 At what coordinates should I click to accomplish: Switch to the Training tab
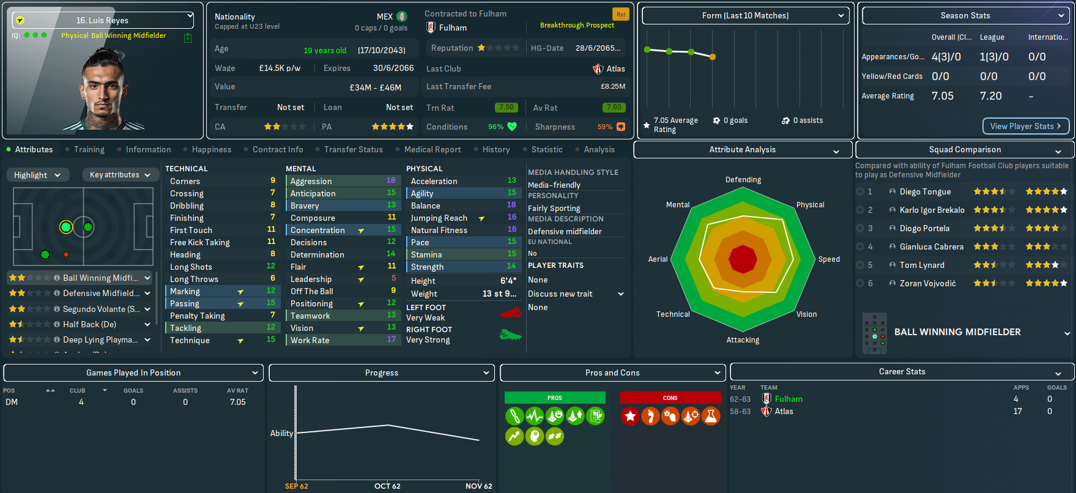tap(89, 150)
